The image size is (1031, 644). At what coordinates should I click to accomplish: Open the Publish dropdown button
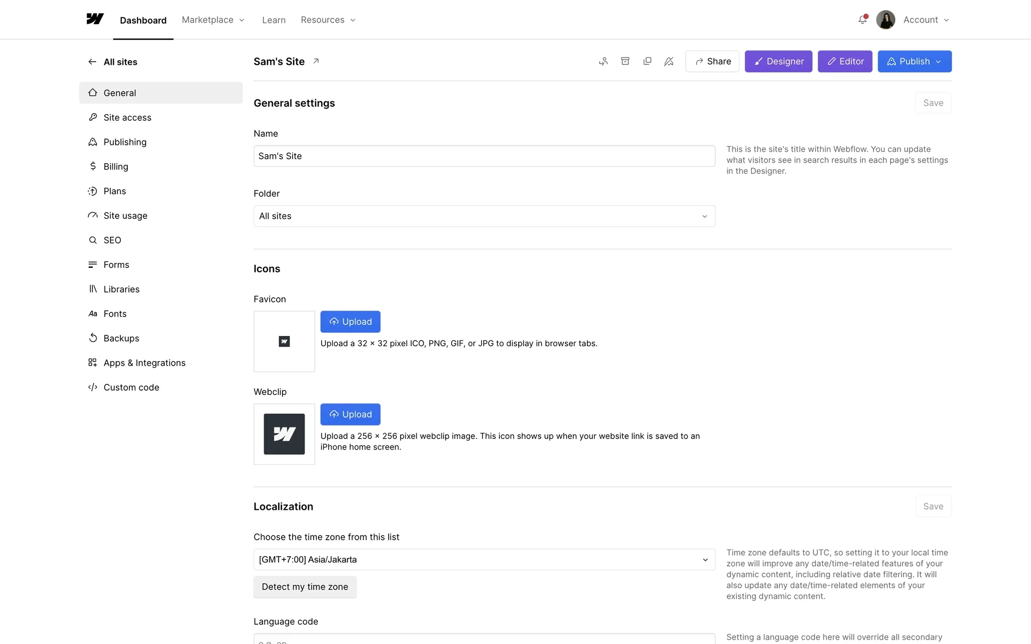click(914, 61)
